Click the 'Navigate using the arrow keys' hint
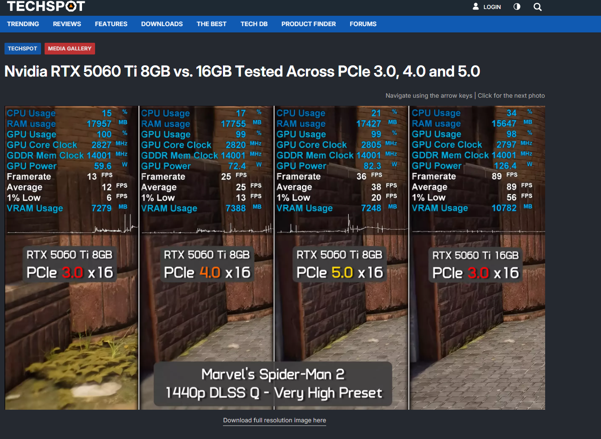The image size is (601, 439). pos(429,95)
